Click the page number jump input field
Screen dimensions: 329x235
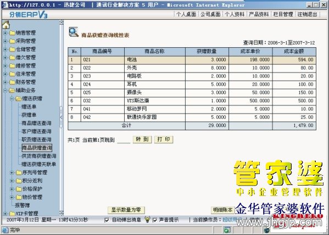pyautogui.click(x=124, y=140)
